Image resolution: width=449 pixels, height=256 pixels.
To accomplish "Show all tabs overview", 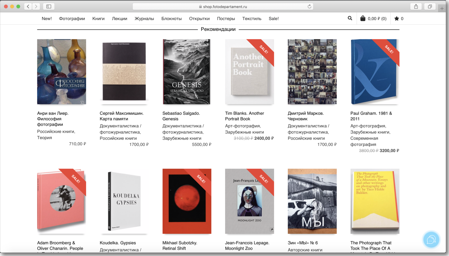I will coord(430,6).
